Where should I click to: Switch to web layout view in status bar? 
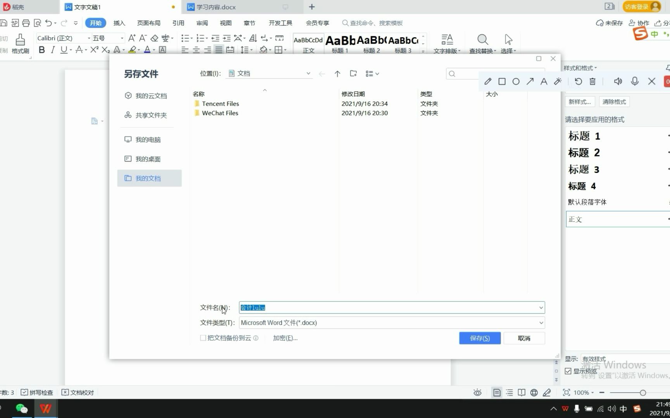tap(534, 392)
